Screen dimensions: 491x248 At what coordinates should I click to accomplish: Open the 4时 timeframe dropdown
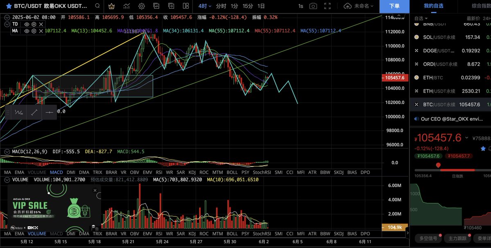(205, 6)
